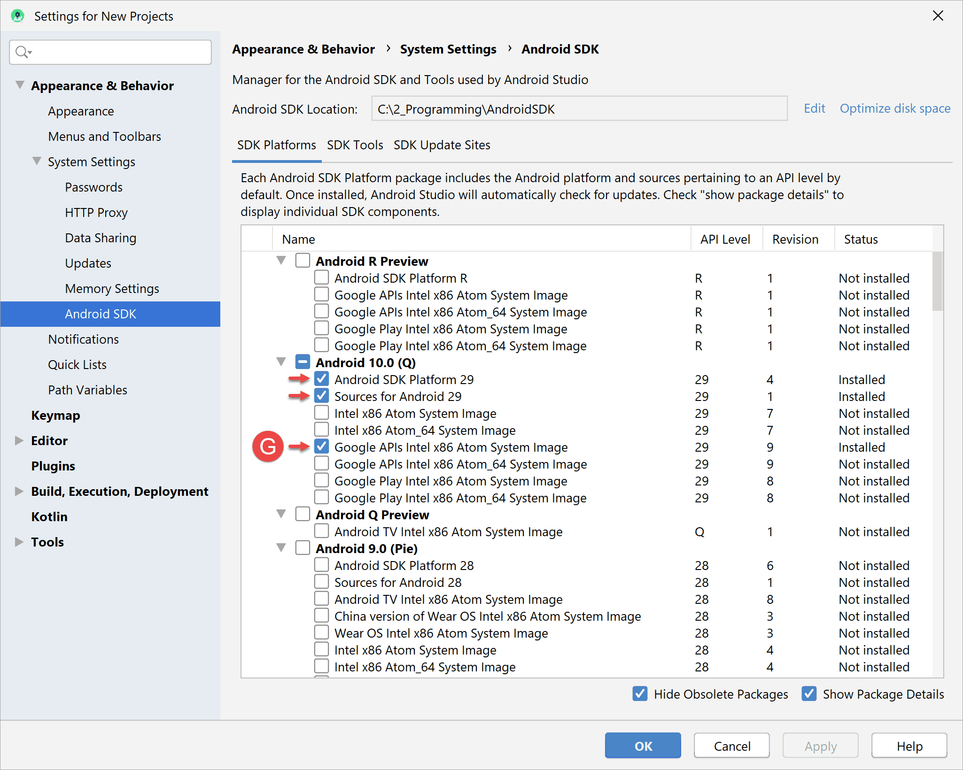
Task: Open Keymap settings
Action: (x=55, y=416)
